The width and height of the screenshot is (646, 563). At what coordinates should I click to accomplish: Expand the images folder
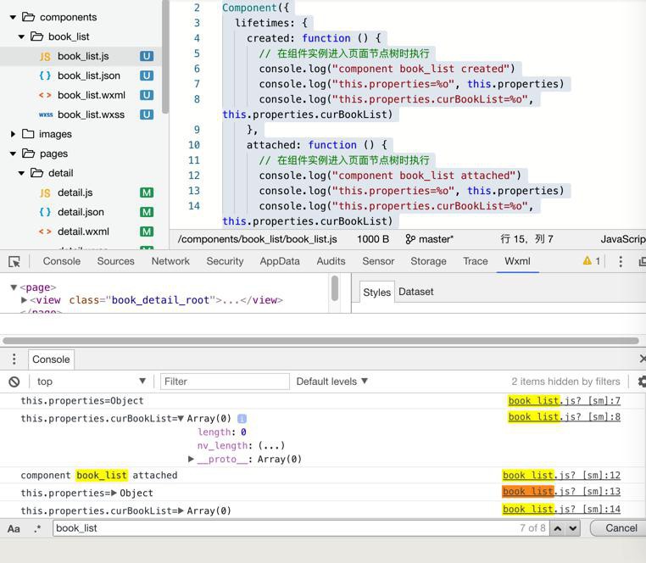(x=14, y=134)
